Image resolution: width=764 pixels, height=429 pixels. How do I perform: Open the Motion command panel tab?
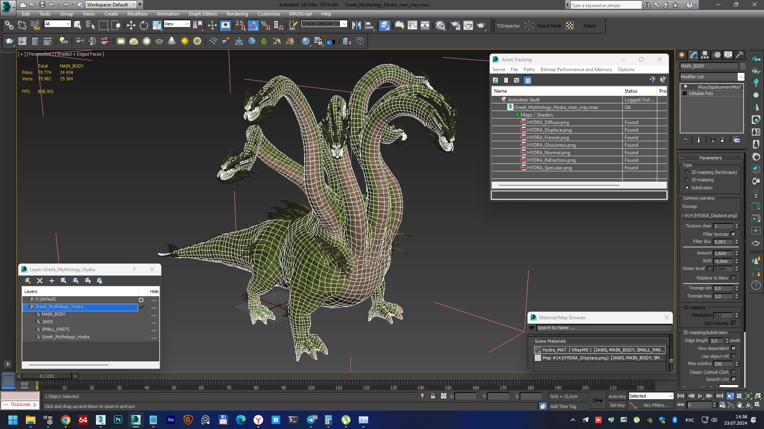click(x=717, y=55)
